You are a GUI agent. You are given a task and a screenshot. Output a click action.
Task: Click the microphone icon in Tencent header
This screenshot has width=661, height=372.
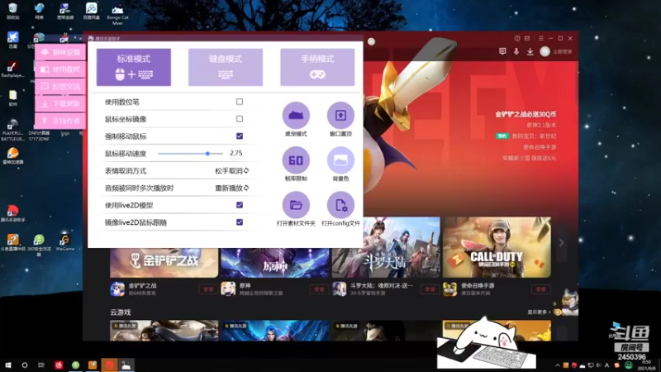(x=516, y=51)
